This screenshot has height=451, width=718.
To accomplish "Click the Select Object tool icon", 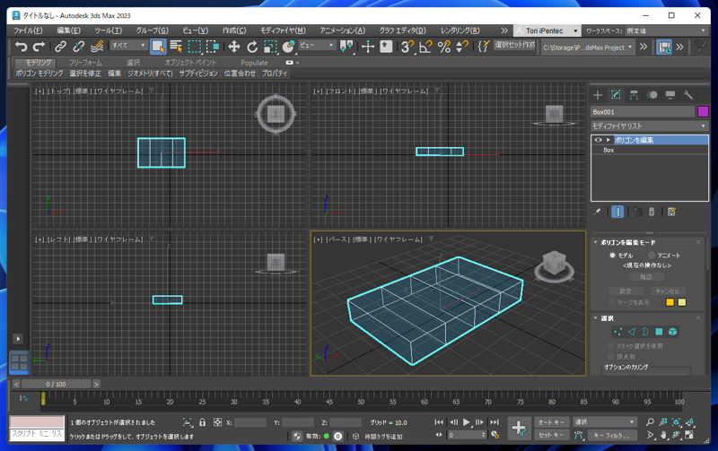I will 158,47.
